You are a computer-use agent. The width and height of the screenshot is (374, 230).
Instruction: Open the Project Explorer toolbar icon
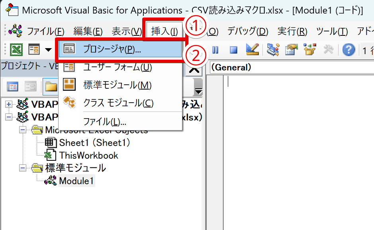(x=272, y=50)
